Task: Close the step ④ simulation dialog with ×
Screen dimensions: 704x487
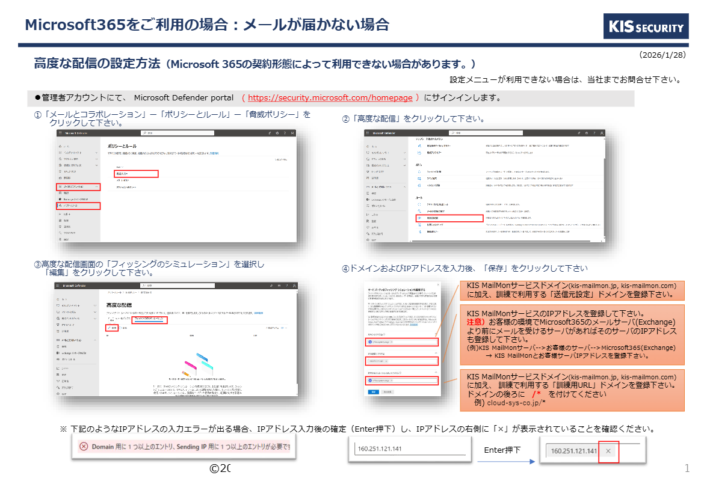Action: pyautogui.click(x=438, y=285)
